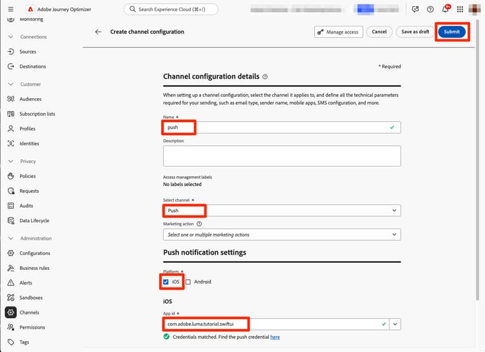Click the Profiles person icon
This screenshot has height=352, width=485.
[x=11, y=129]
